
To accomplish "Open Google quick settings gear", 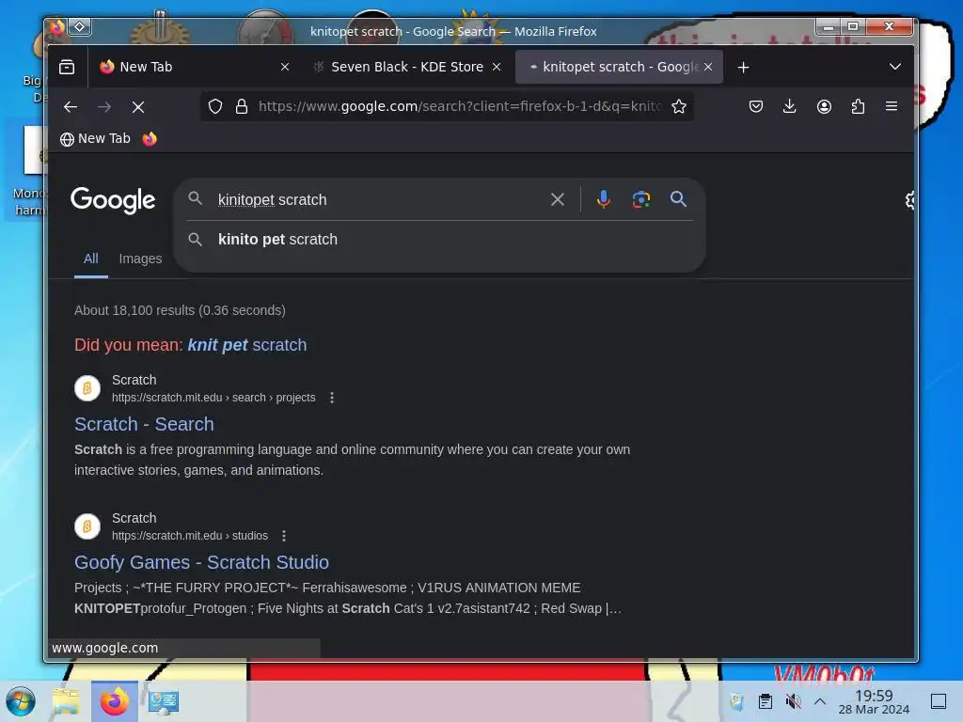I will click(909, 200).
